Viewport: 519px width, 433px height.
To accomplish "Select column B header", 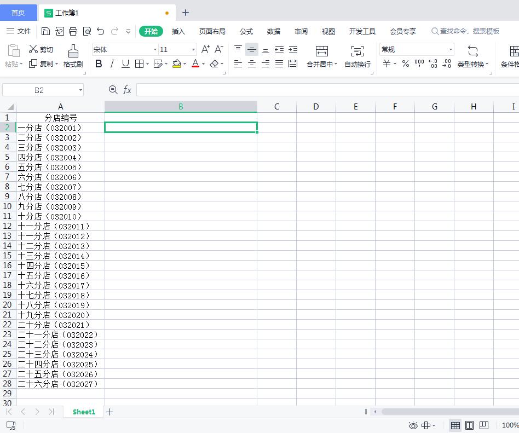I will (x=181, y=106).
